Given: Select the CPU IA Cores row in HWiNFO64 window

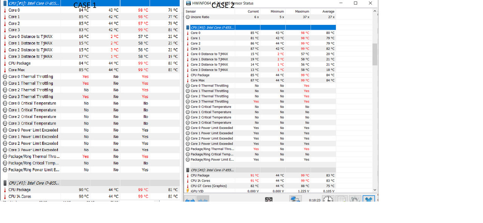Looking at the screenshot, I should 260,181.
